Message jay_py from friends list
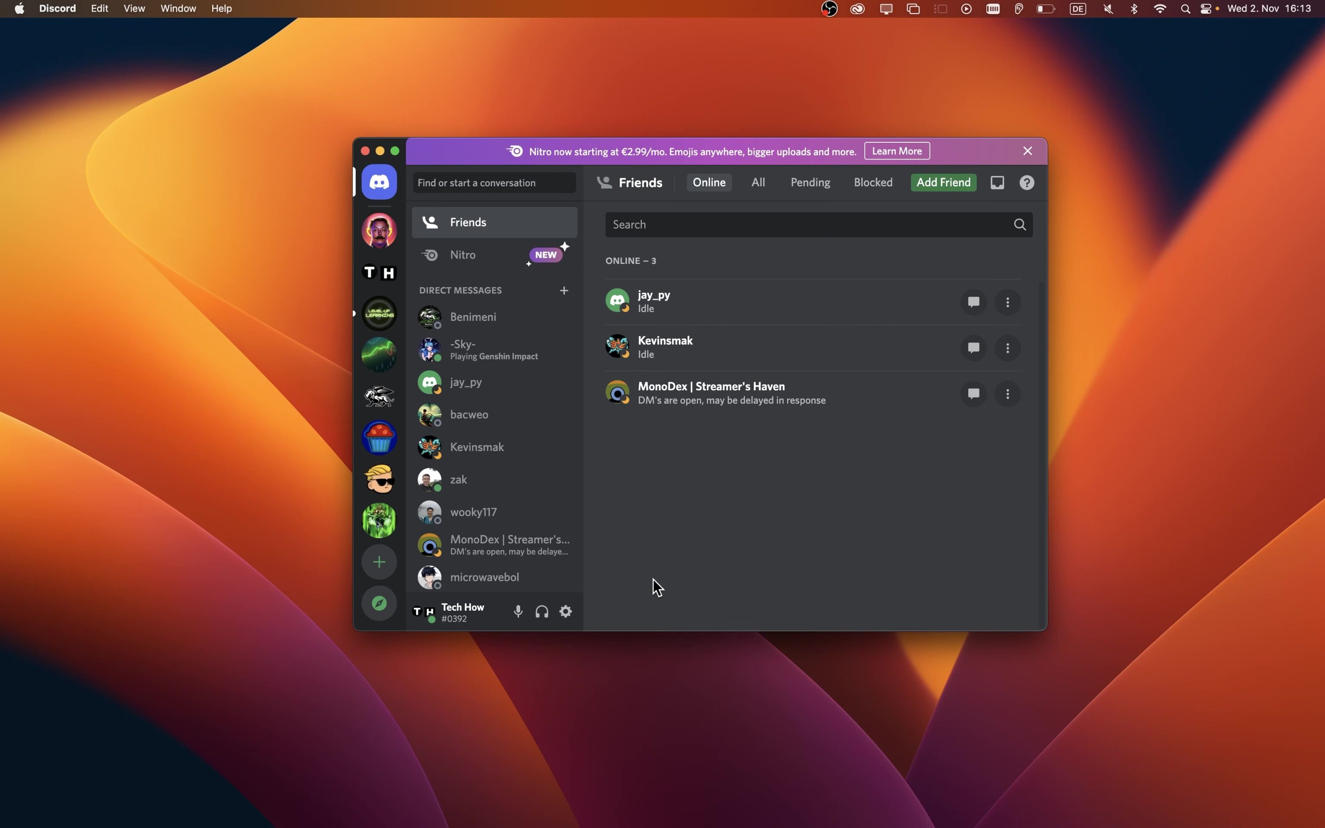Screen dimensions: 1325x828 point(973,302)
